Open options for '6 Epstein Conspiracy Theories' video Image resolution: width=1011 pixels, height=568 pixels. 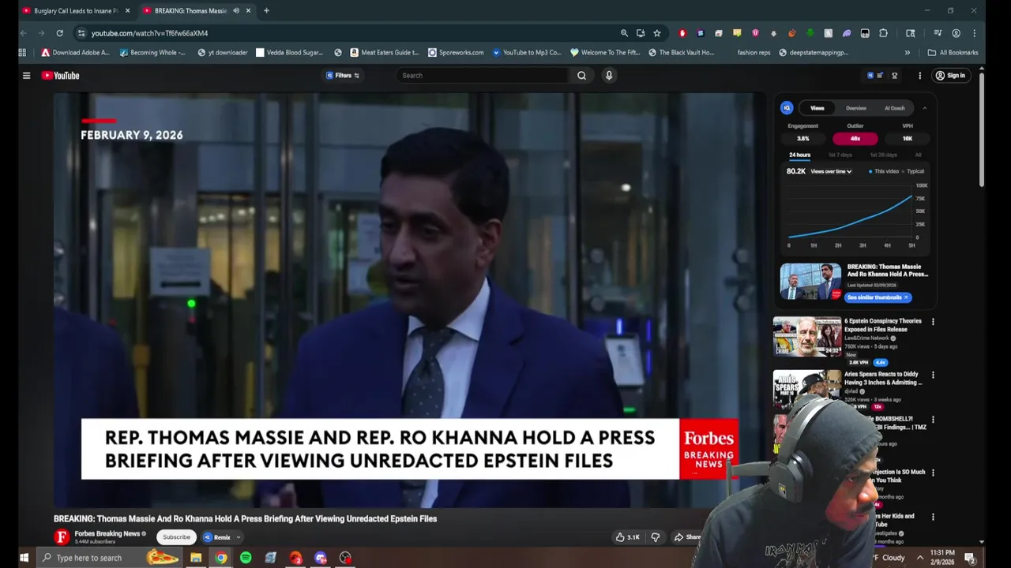coord(933,322)
